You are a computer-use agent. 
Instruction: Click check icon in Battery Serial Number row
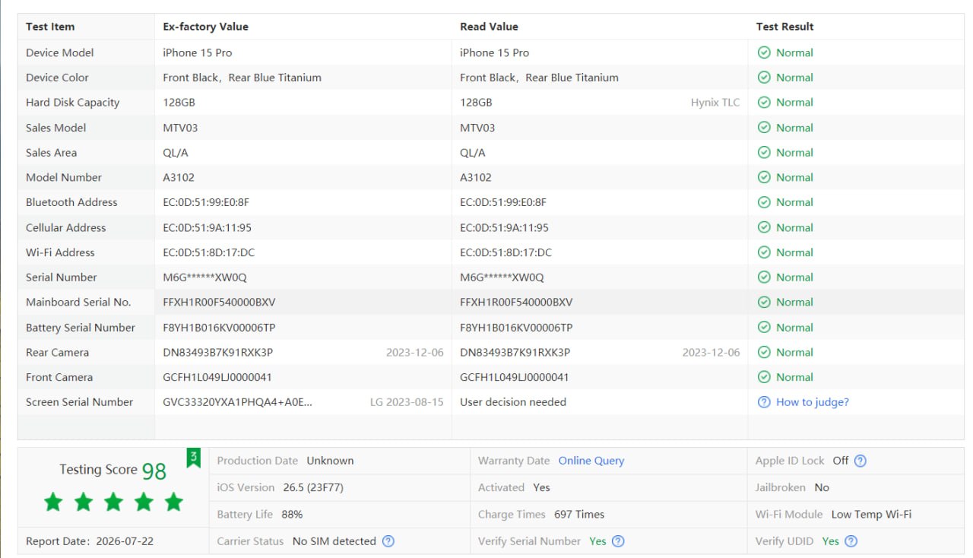764,328
